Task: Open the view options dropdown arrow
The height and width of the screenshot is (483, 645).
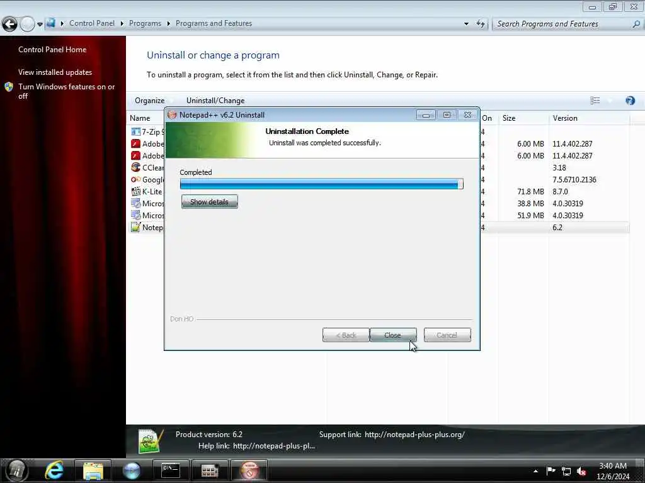Action: click(610, 101)
